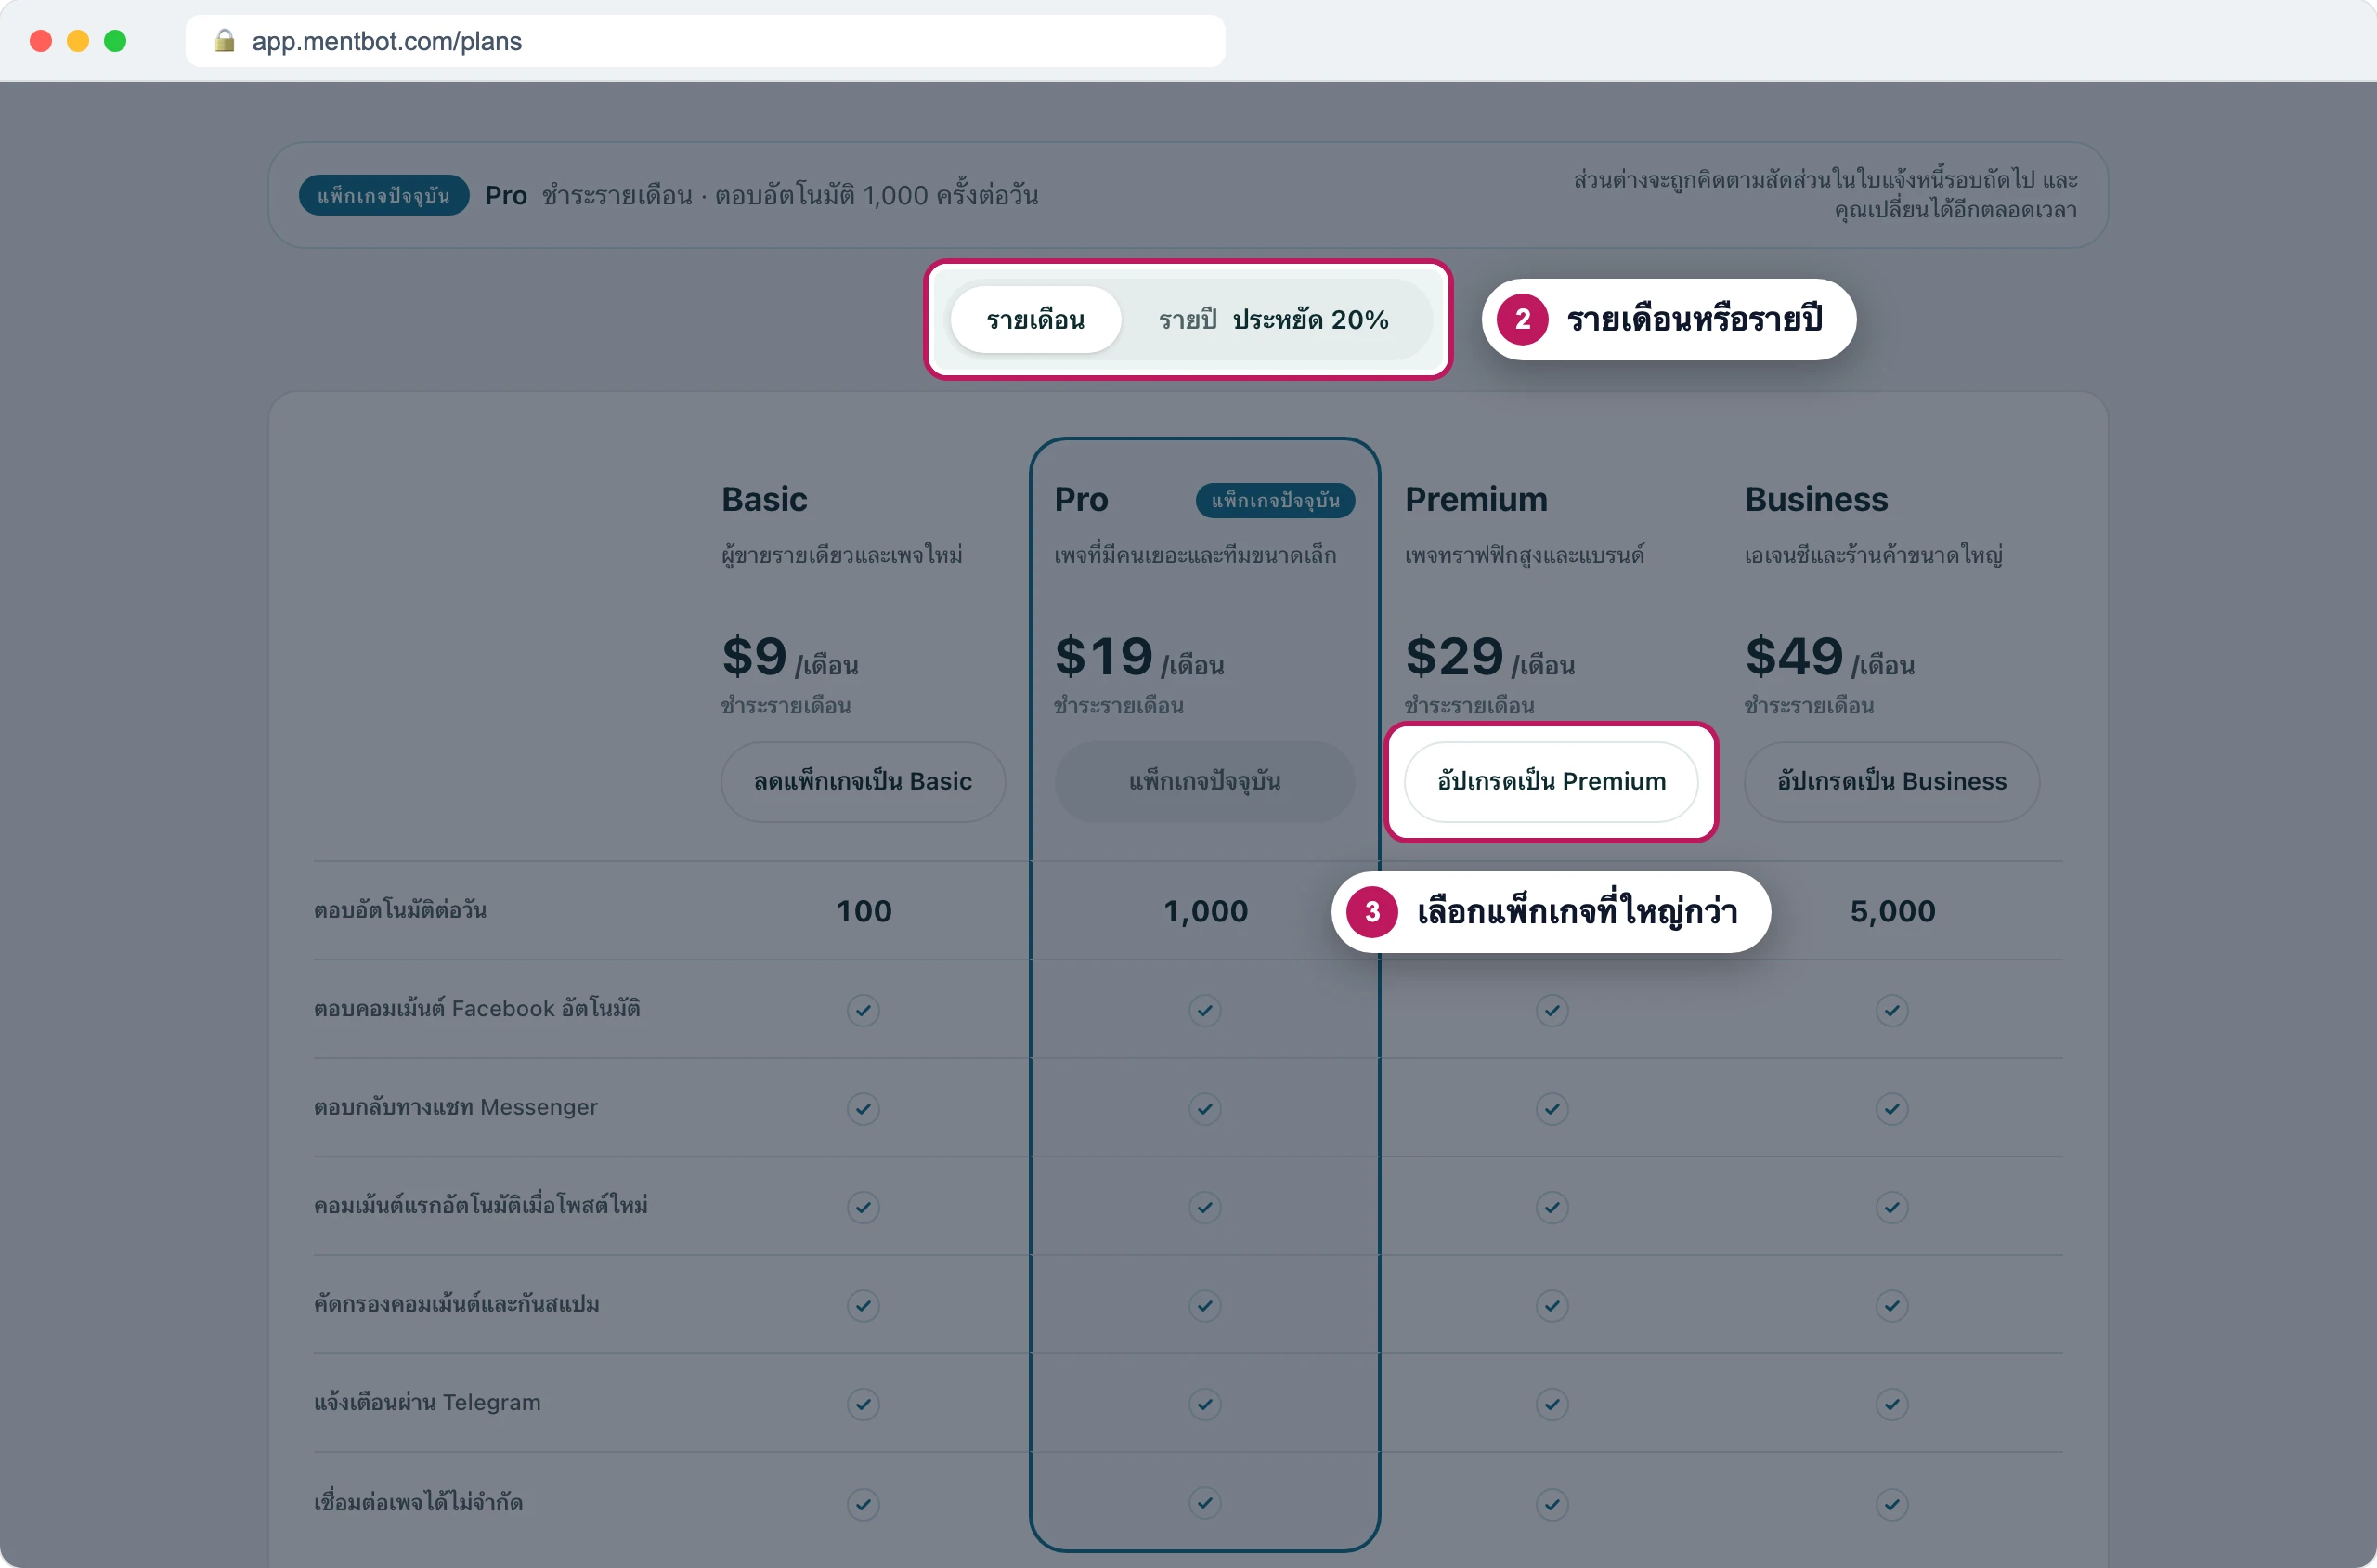Viewport: 2377px width, 1568px height.
Task: Click the 1,000 auto-reply value for Pro
Action: (x=1205, y=911)
